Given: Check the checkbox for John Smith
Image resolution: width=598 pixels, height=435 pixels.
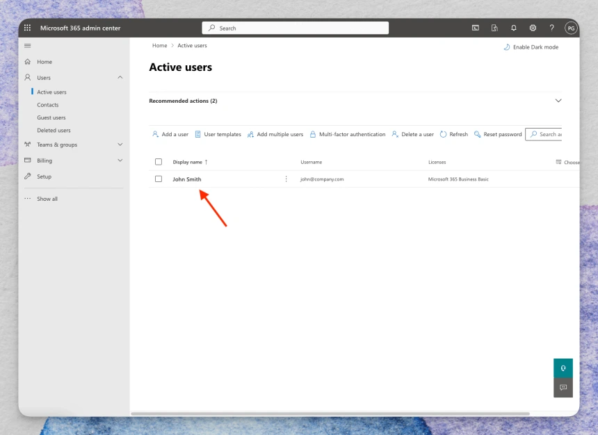Looking at the screenshot, I should (159, 179).
